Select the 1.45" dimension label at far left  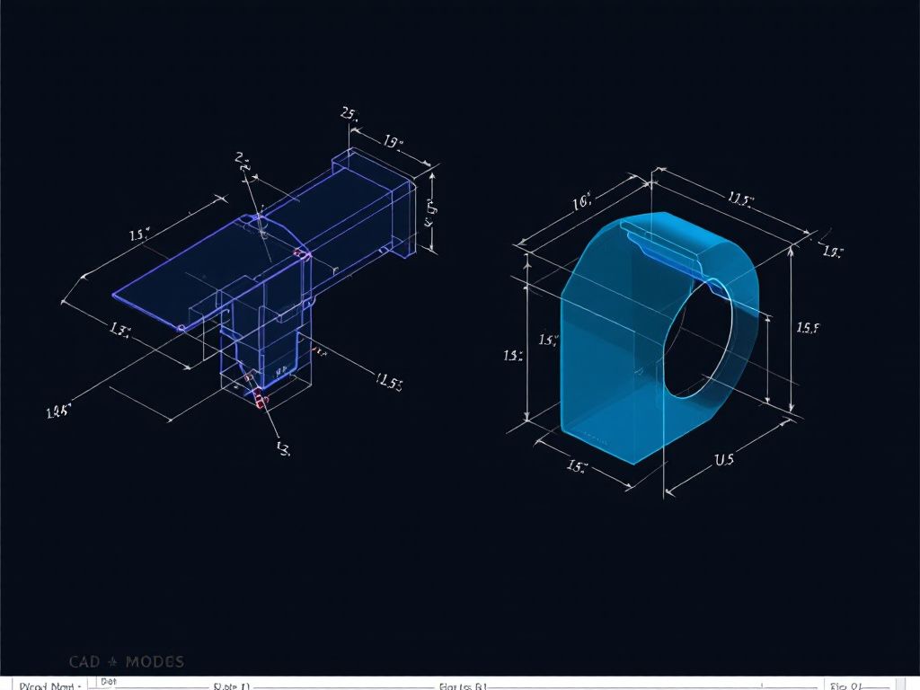58,411
